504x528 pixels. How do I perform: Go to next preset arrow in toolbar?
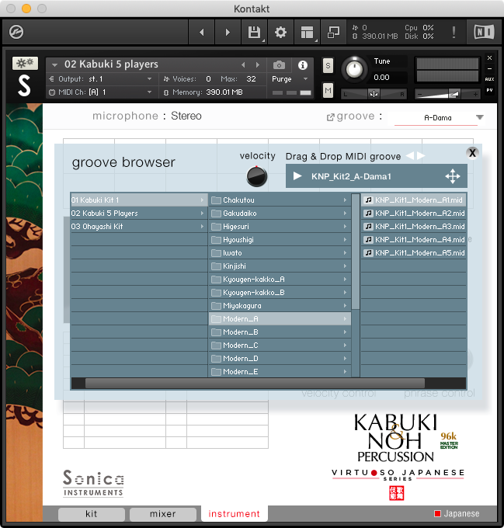228,33
